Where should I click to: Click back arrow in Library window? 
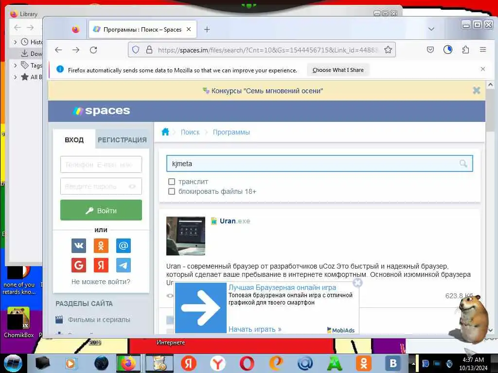click(x=17, y=28)
